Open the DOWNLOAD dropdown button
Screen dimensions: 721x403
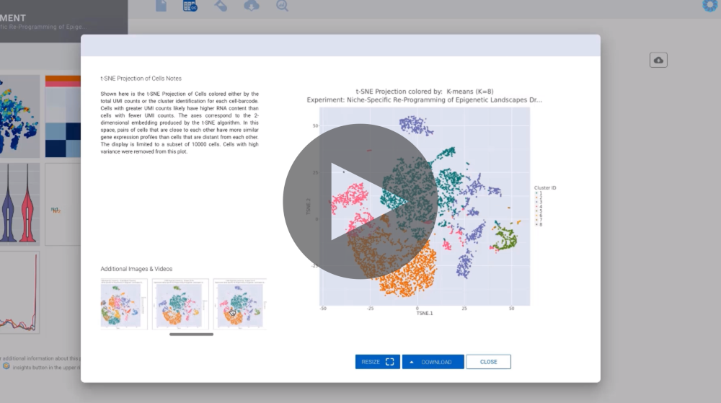(433, 362)
